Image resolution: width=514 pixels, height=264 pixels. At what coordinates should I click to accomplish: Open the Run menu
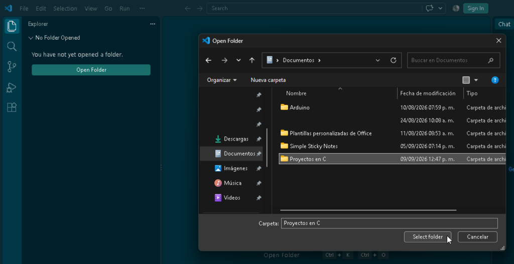(x=124, y=9)
